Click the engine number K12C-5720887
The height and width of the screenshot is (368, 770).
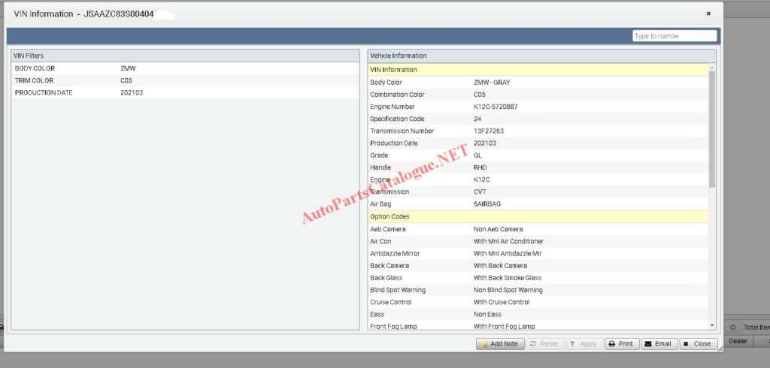496,107
